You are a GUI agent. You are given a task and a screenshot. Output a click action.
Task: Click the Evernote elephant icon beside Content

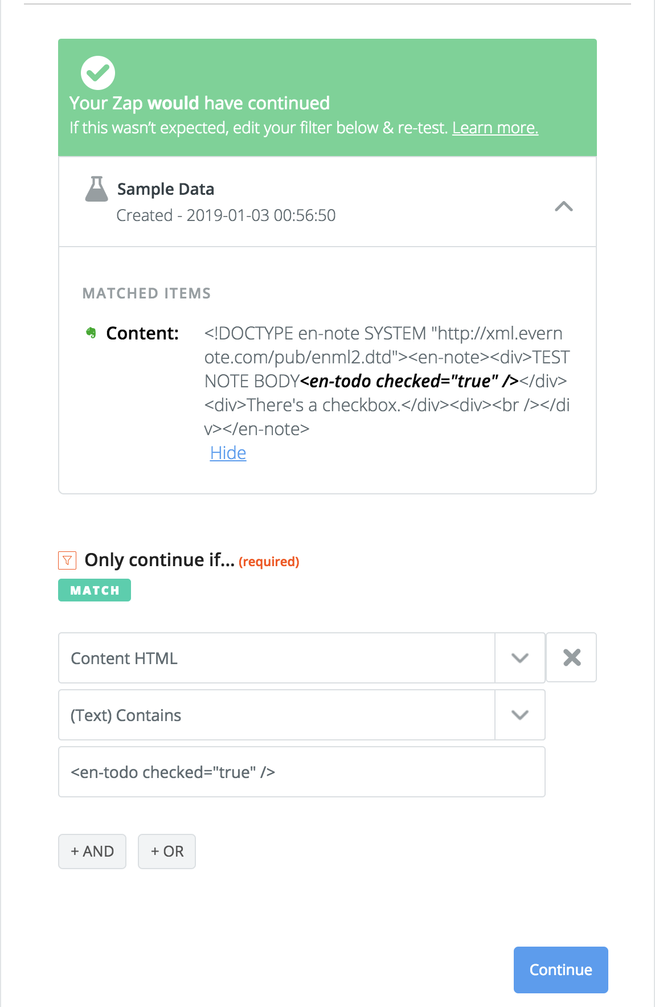coord(91,333)
